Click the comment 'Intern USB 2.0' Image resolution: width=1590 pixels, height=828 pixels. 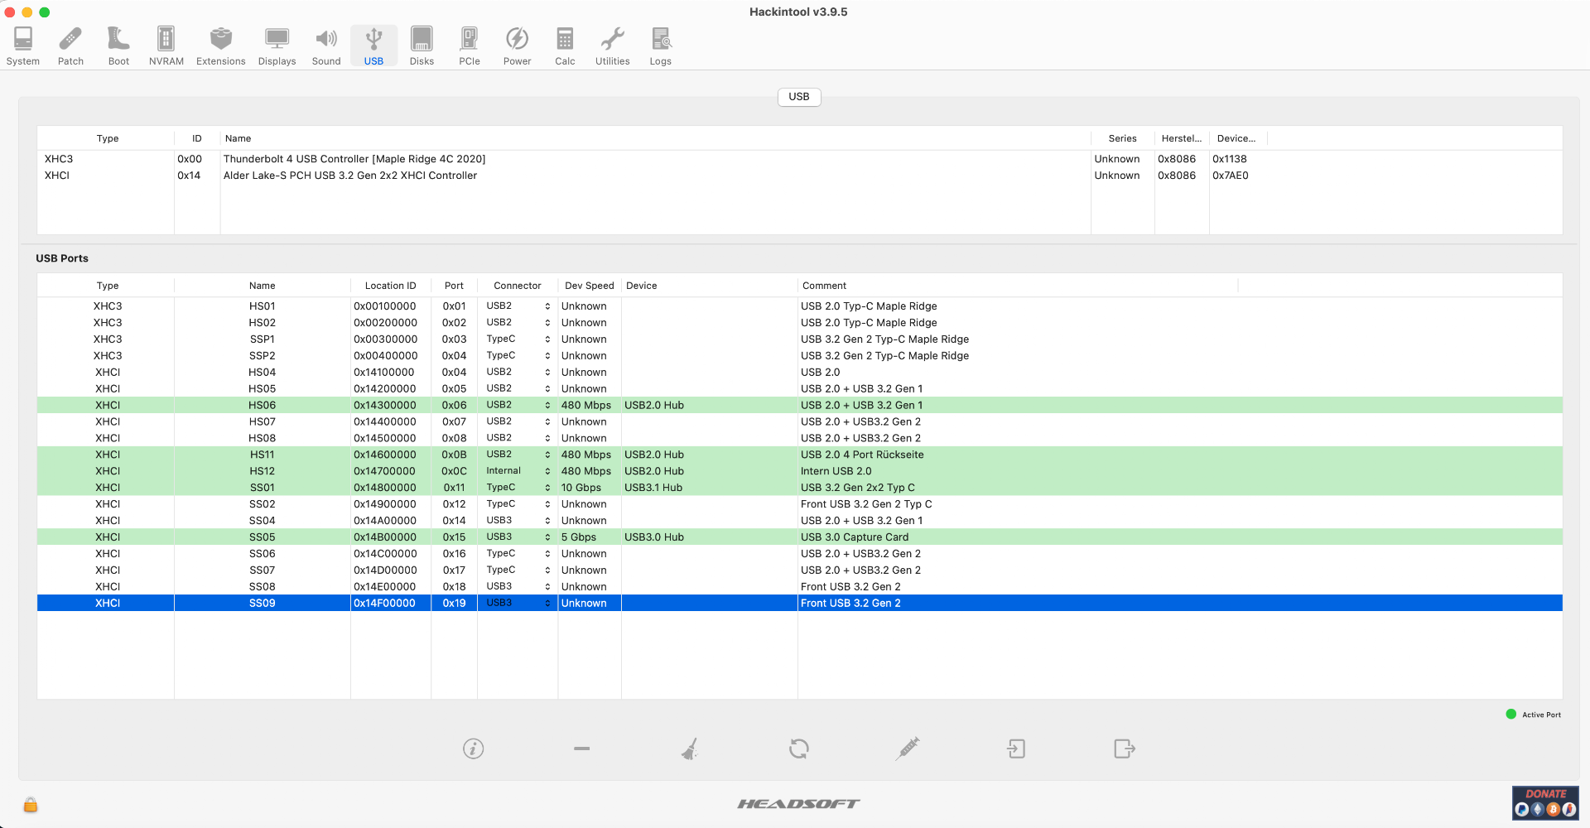pyautogui.click(x=836, y=471)
